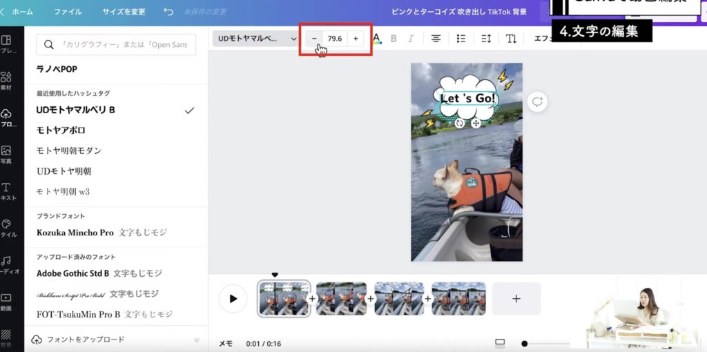Click the rotate handle below text box
Screen dimensions: 707x352
click(459, 123)
